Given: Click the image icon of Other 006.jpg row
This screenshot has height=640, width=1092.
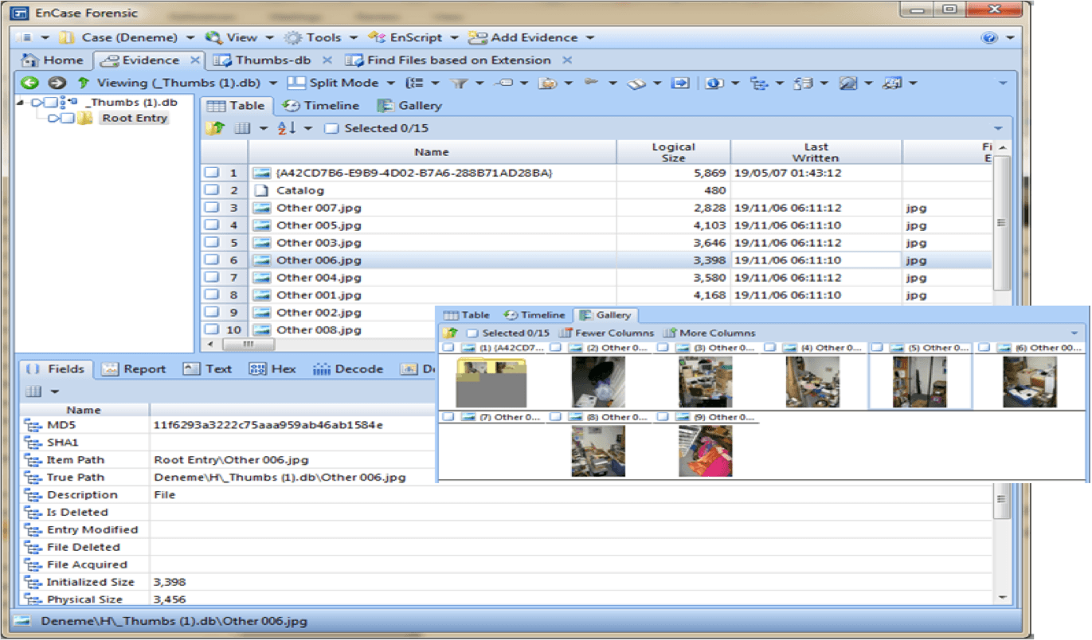Looking at the screenshot, I should click(x=261, y=260).
